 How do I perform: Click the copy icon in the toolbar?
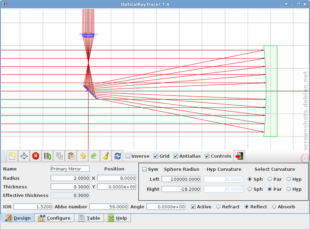click(x=59, y=156)
